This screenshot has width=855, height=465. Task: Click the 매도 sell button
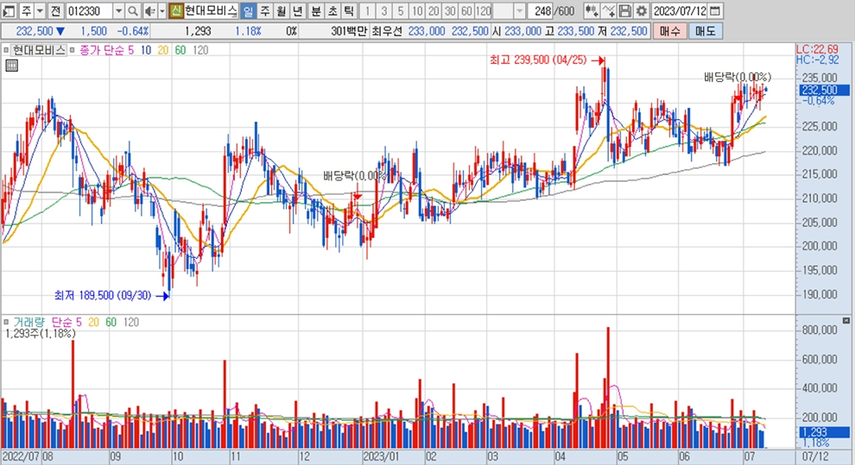click(706, 31)
